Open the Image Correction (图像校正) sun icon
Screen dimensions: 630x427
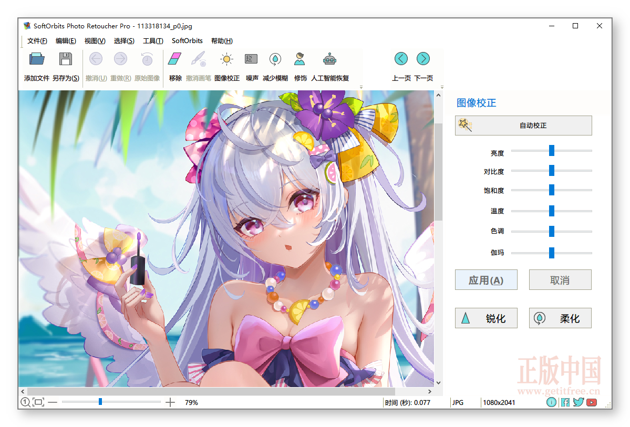(x=226, y=59)
